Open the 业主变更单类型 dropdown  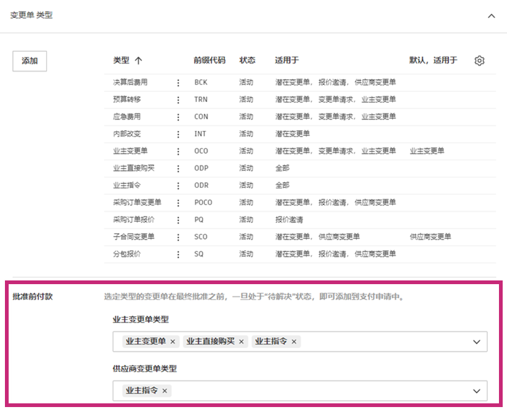pos(476,342)
